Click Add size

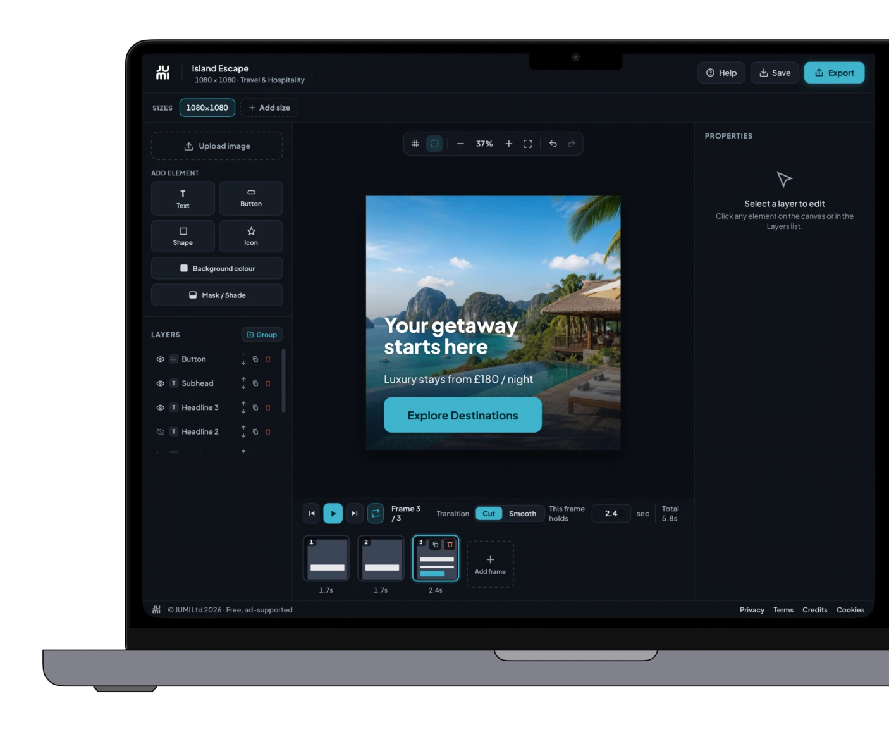pyautogui.click(x=269, y=108)
